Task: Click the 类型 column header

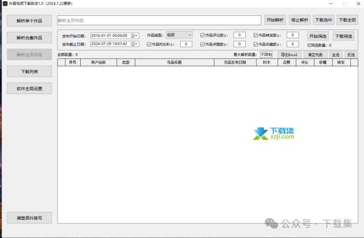Action: click(126, 62)
